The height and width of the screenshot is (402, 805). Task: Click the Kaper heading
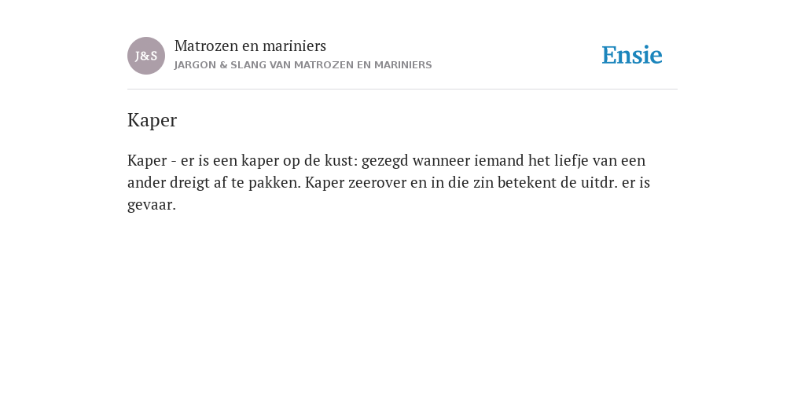point(152,120)
